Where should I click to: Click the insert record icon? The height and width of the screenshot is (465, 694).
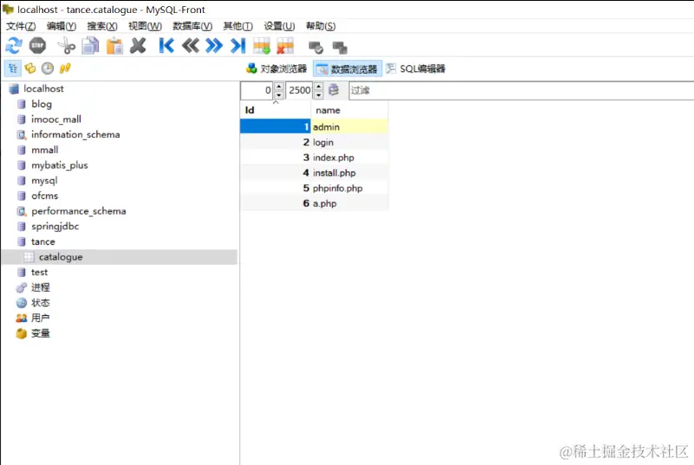(262, 46)
